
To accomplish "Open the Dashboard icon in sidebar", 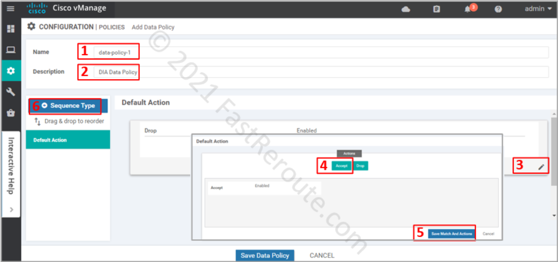I will (11, 29).
